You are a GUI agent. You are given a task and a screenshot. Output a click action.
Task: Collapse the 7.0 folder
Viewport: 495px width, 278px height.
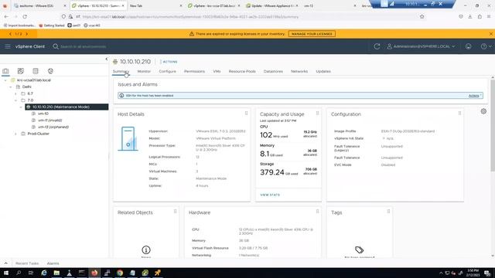click(15, 100)
